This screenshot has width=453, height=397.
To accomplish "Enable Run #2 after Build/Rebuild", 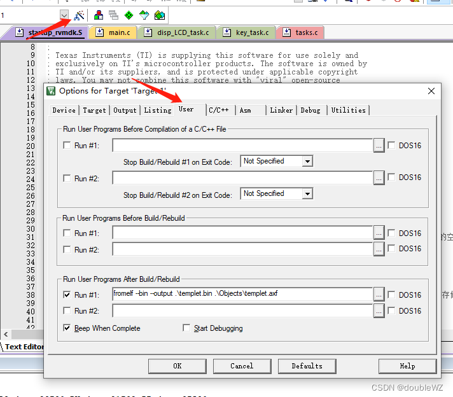I will coord(67,310).
